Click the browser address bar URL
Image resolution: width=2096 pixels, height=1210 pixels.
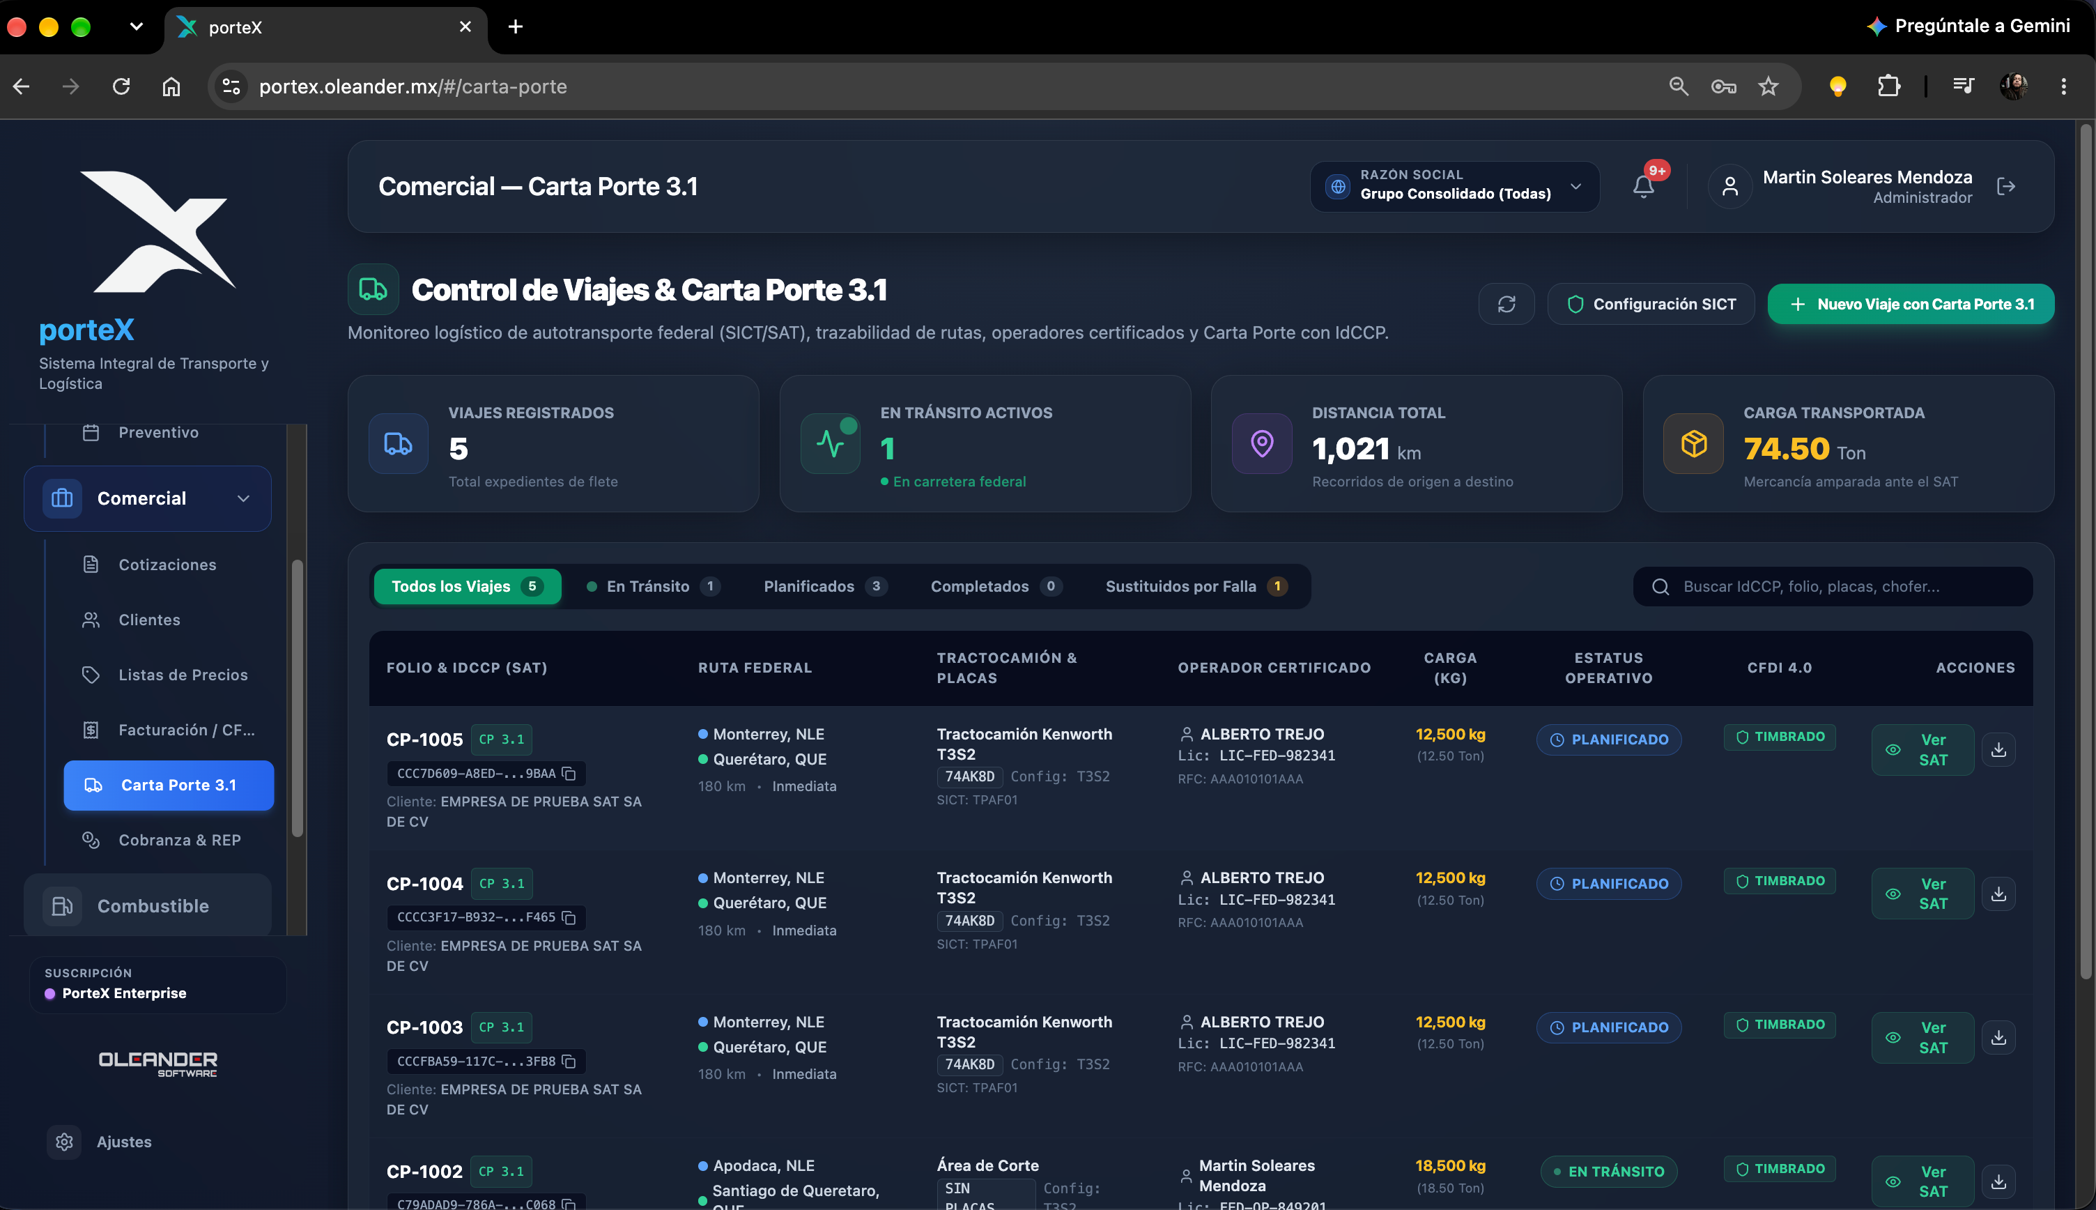[413, 86]
